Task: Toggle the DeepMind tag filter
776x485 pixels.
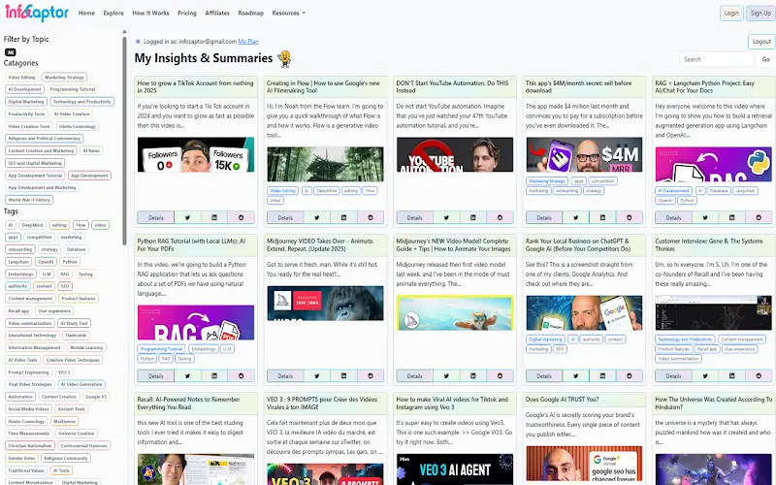Action: (32, 225)
